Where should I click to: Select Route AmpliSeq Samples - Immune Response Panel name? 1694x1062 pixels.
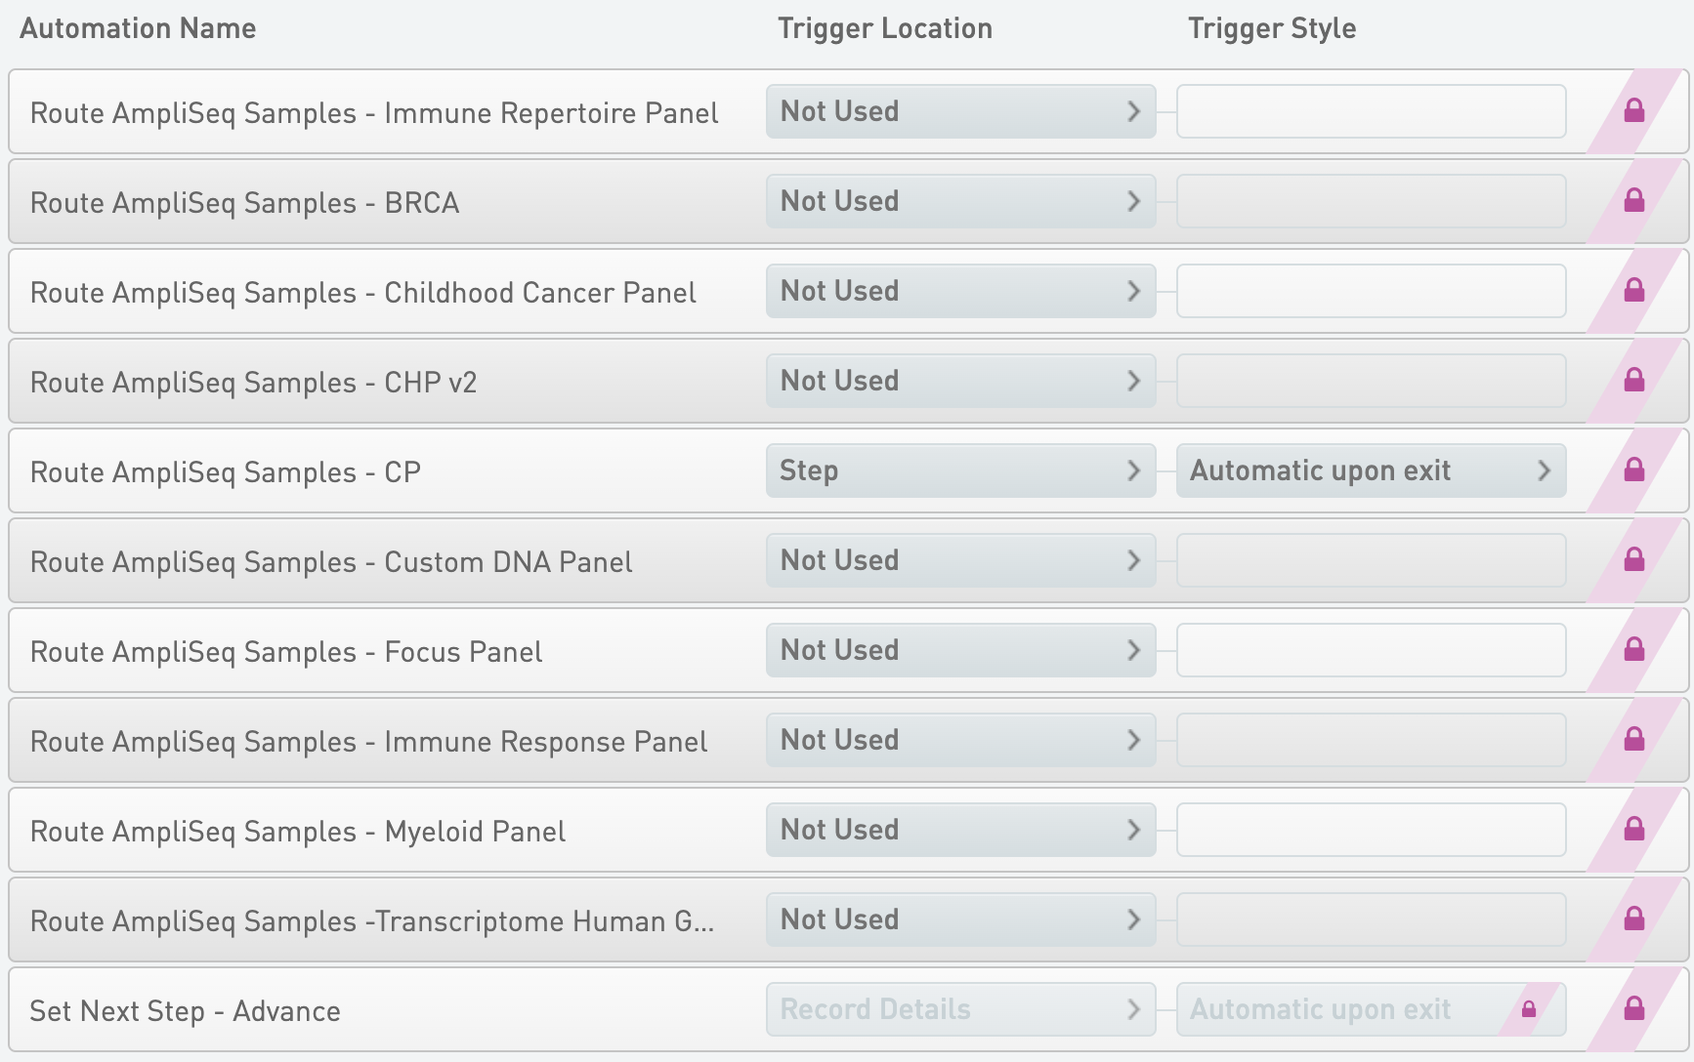[x=368, y=742]
